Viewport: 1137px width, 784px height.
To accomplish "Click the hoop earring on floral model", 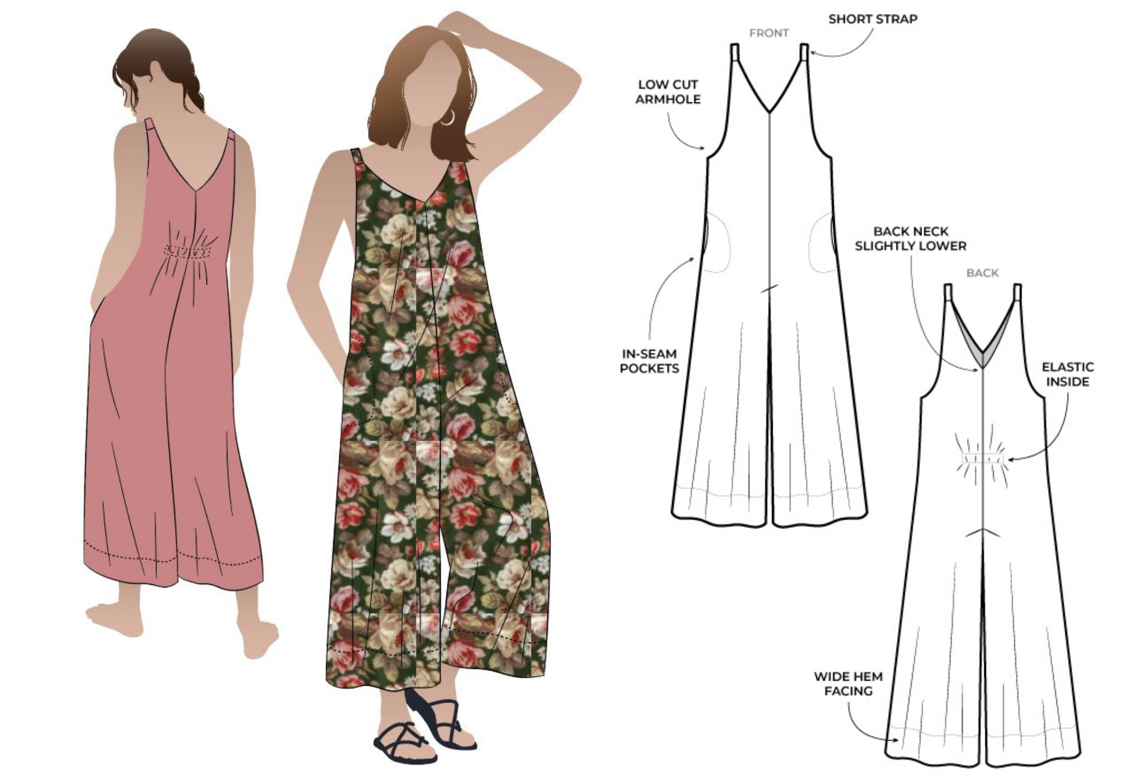I will (x=448, y=118).
